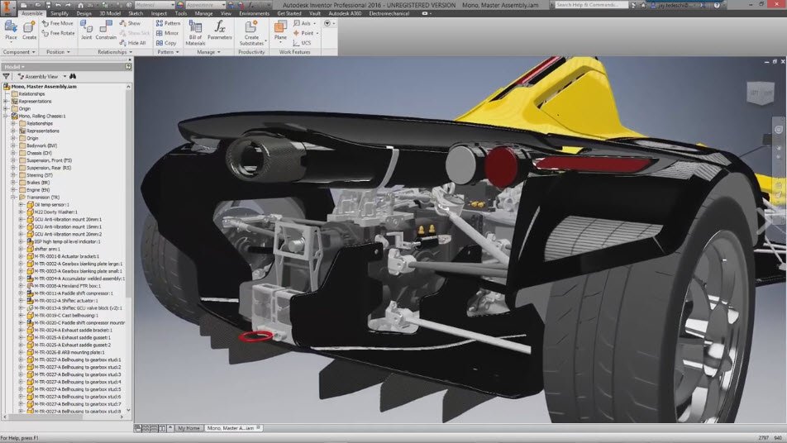
Task: Select Oil temp sensor:1 in browser
Action: click(52, 205)
